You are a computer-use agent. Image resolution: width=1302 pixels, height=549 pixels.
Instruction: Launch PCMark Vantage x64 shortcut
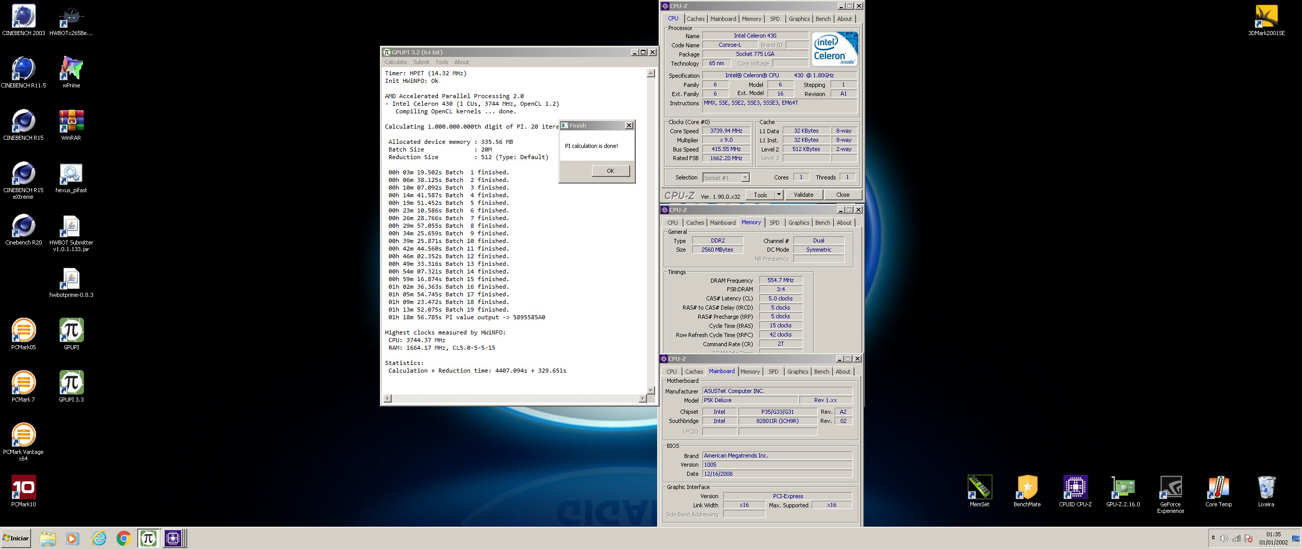[23, 442]
